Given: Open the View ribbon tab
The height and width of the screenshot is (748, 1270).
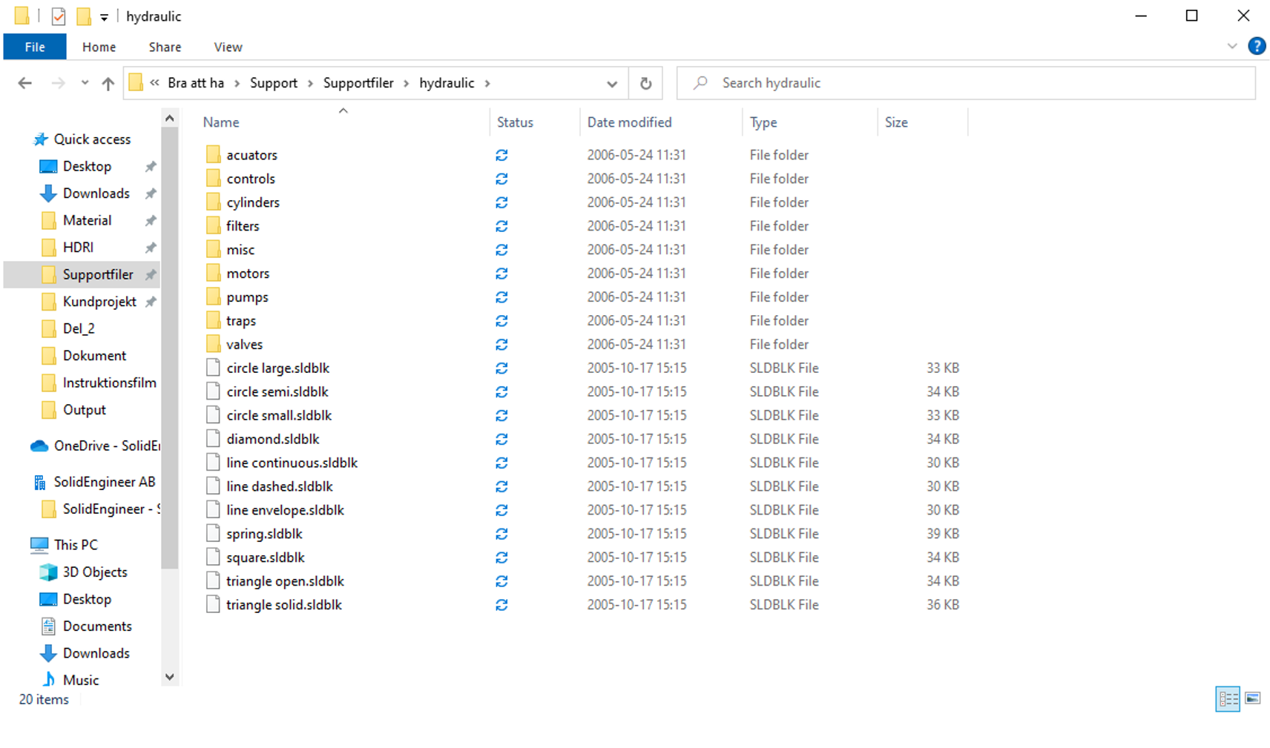Looking at the screenshot, I should coord(228,47).
